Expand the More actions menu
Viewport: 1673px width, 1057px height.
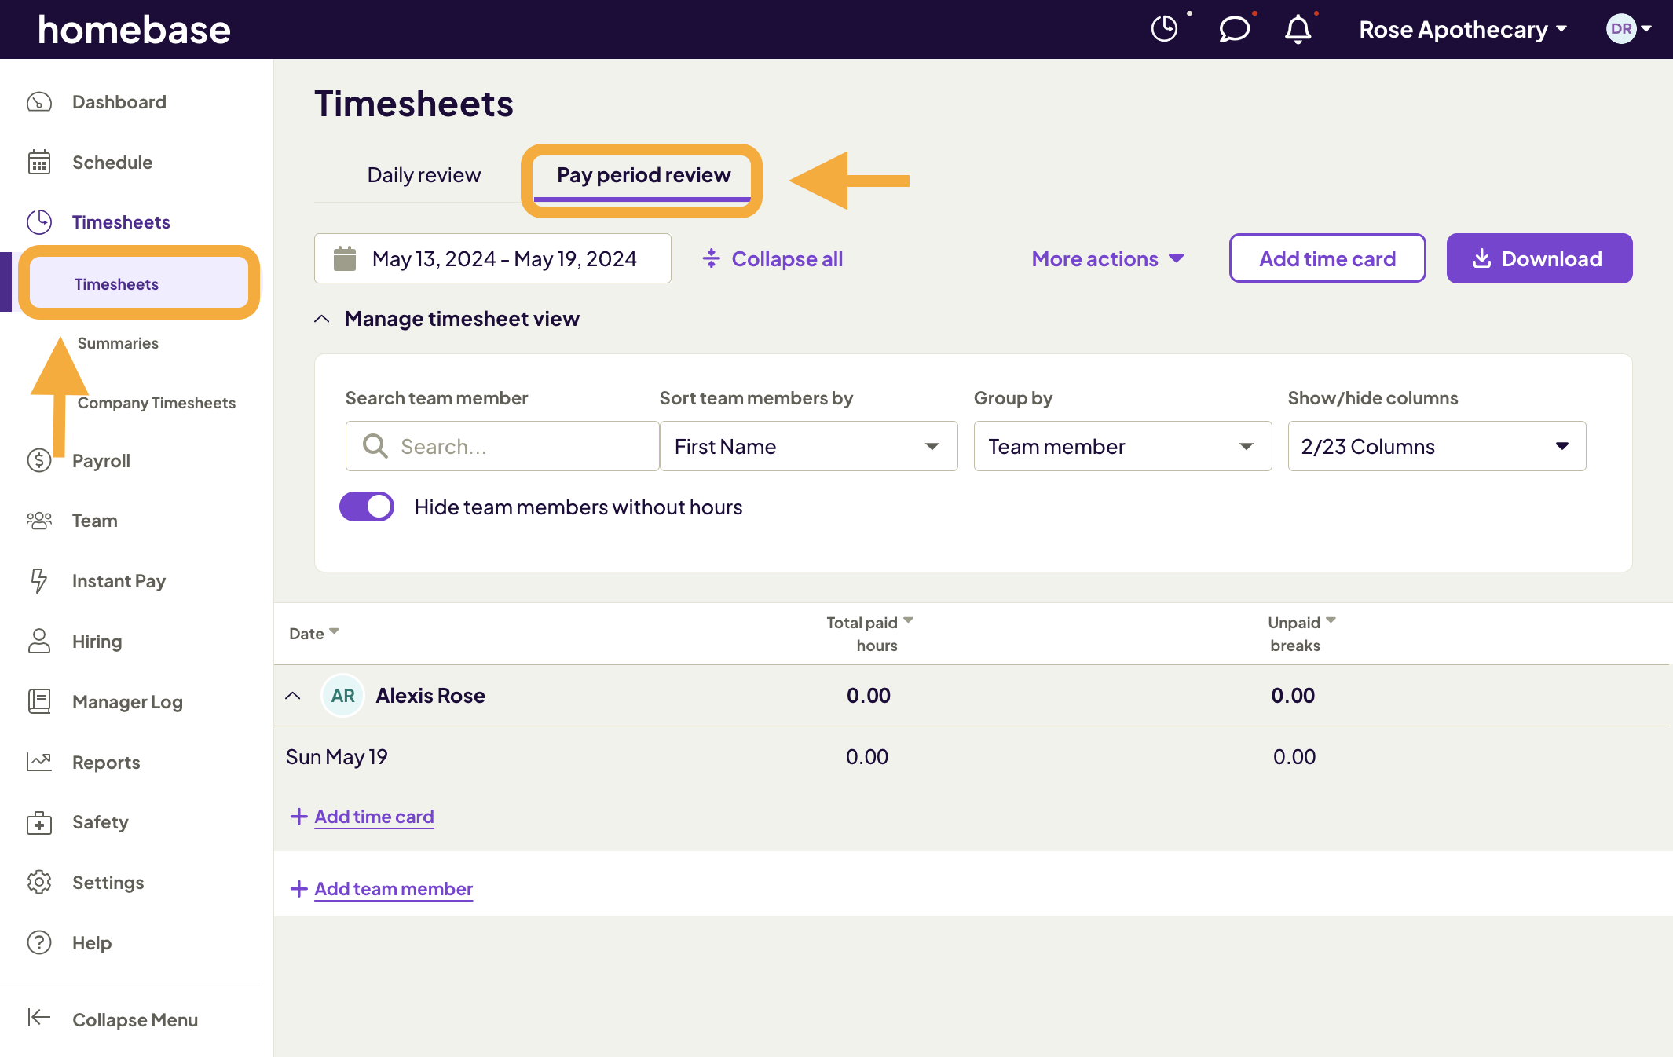(x=1107, y=258)
